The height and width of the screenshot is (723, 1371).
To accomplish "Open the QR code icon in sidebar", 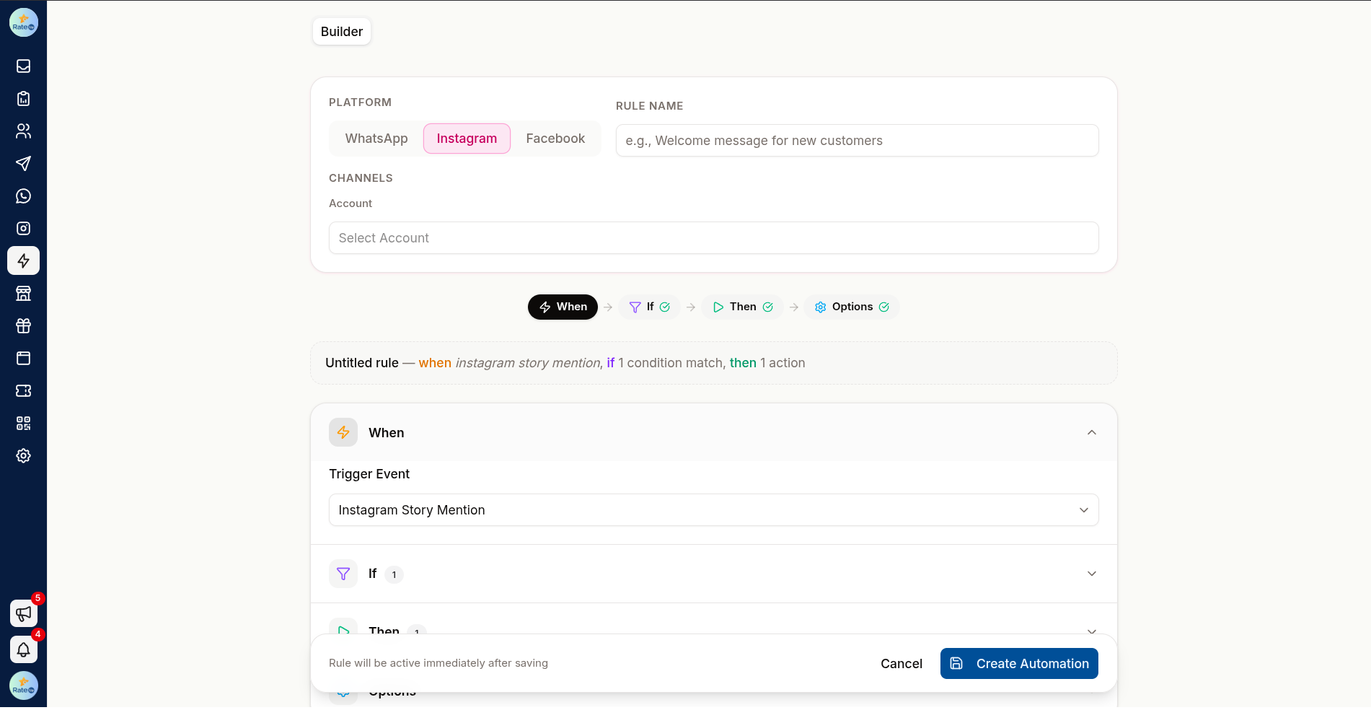I will (23, 423).
